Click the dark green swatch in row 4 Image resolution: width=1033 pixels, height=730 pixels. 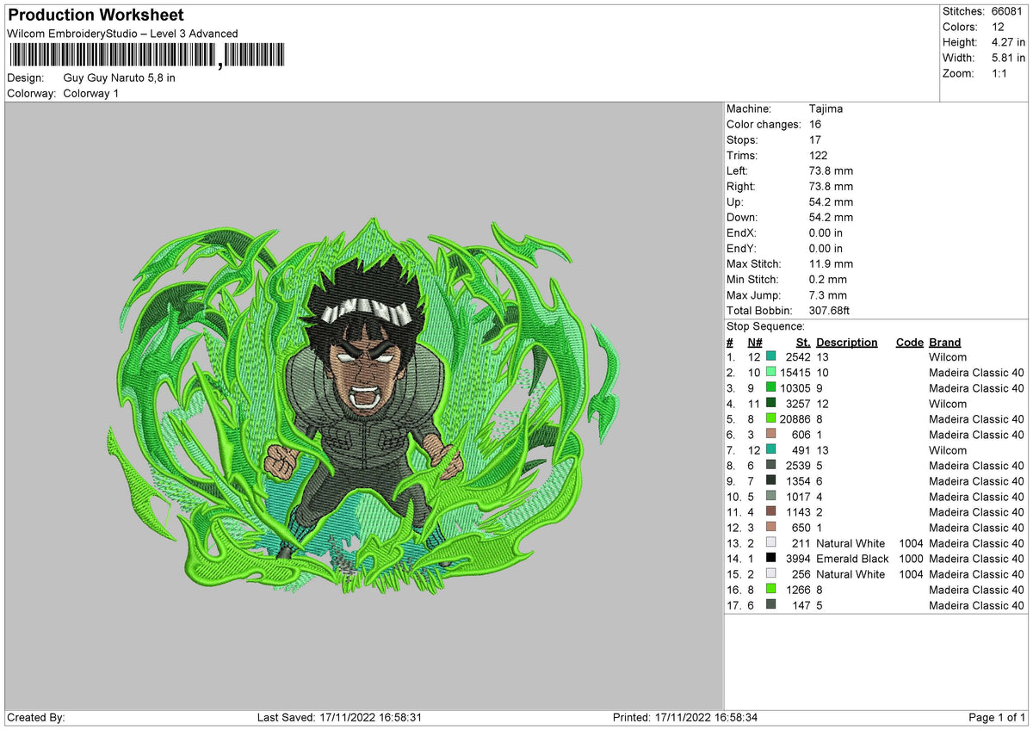pyautogui.click(x=770, y=404)
